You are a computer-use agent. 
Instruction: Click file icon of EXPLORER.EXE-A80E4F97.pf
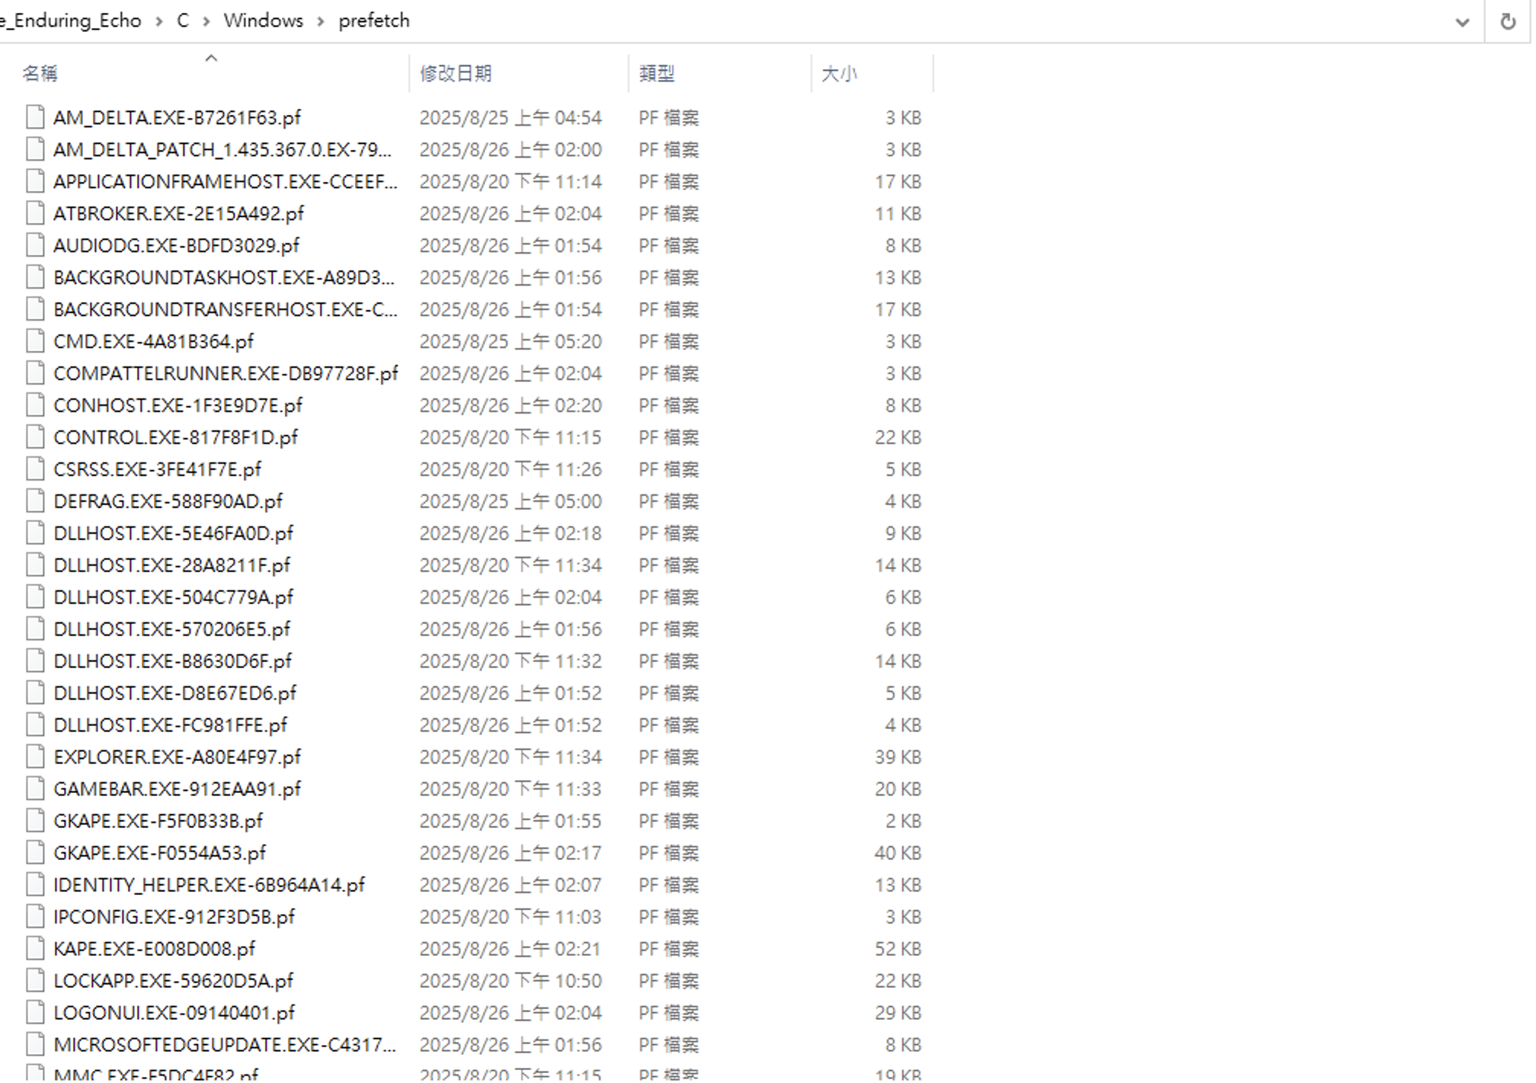pos(35,756)
